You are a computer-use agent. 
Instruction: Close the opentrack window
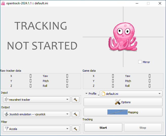pyautogui.click(x=160, y=3)
